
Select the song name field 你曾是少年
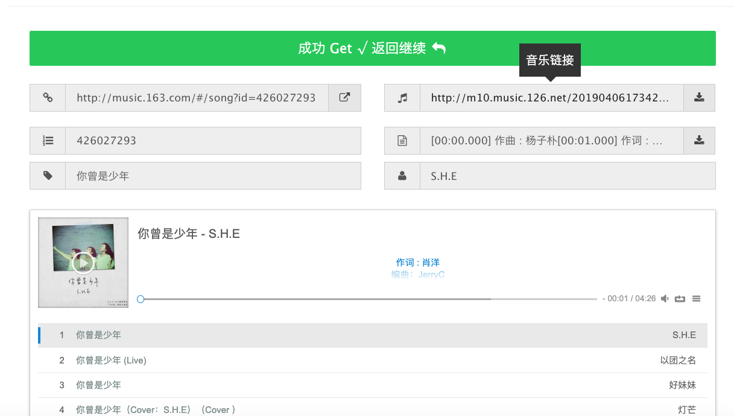[213, 176]
